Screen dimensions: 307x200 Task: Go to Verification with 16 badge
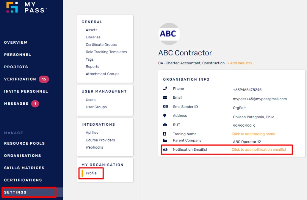point(20,79)
